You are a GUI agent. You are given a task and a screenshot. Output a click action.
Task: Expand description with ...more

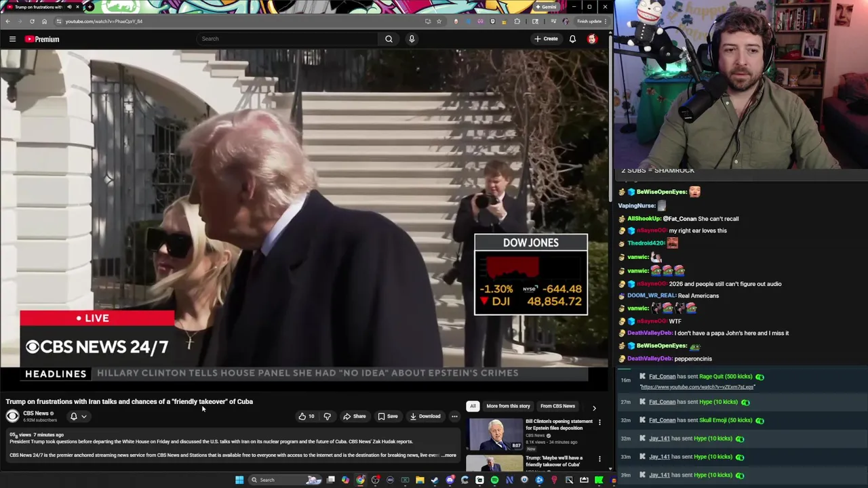(x=449, y=455)
